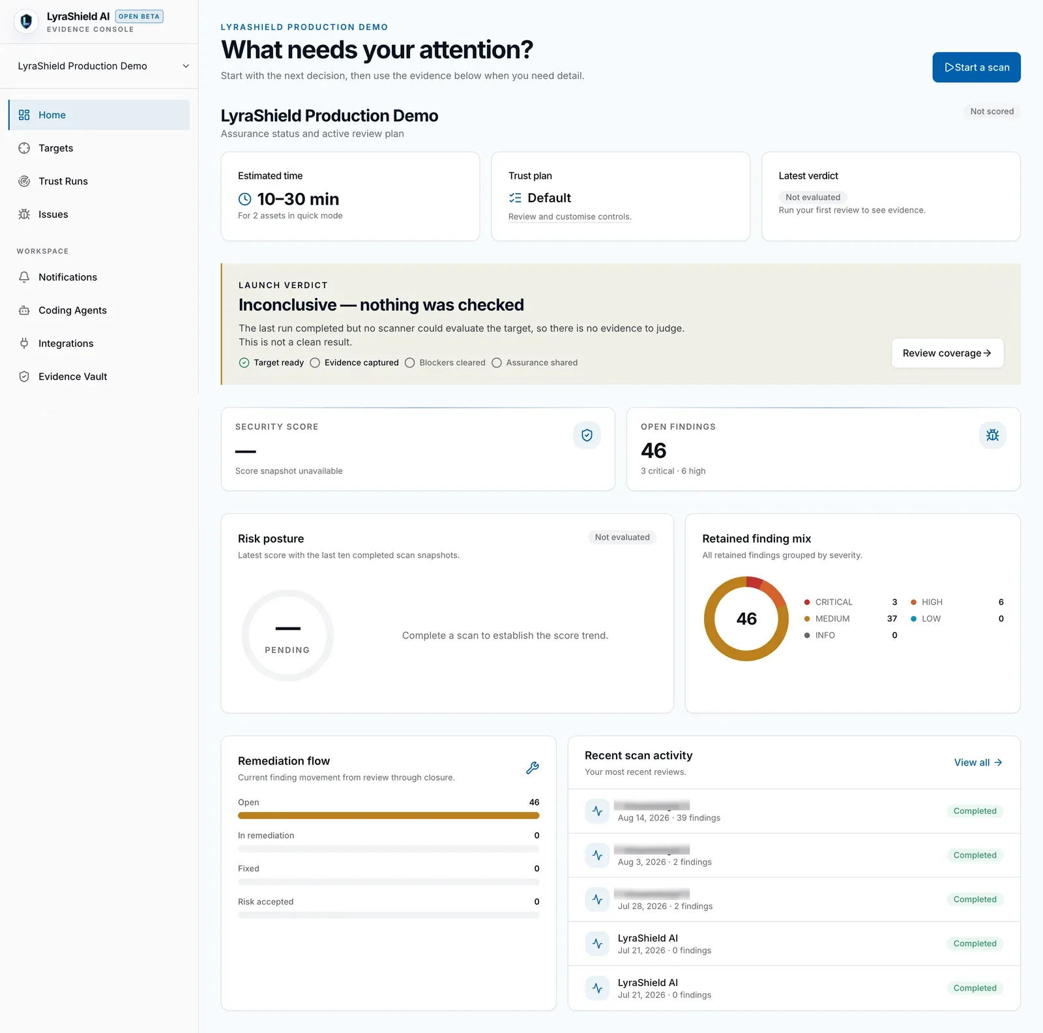Click the Evidence captured step circle

315,363
